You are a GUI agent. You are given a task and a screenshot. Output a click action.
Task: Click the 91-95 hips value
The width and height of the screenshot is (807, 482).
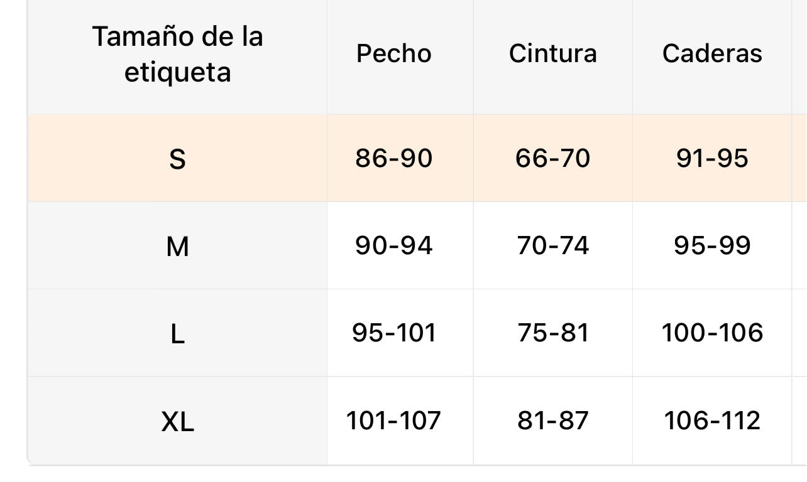point(712,158)
